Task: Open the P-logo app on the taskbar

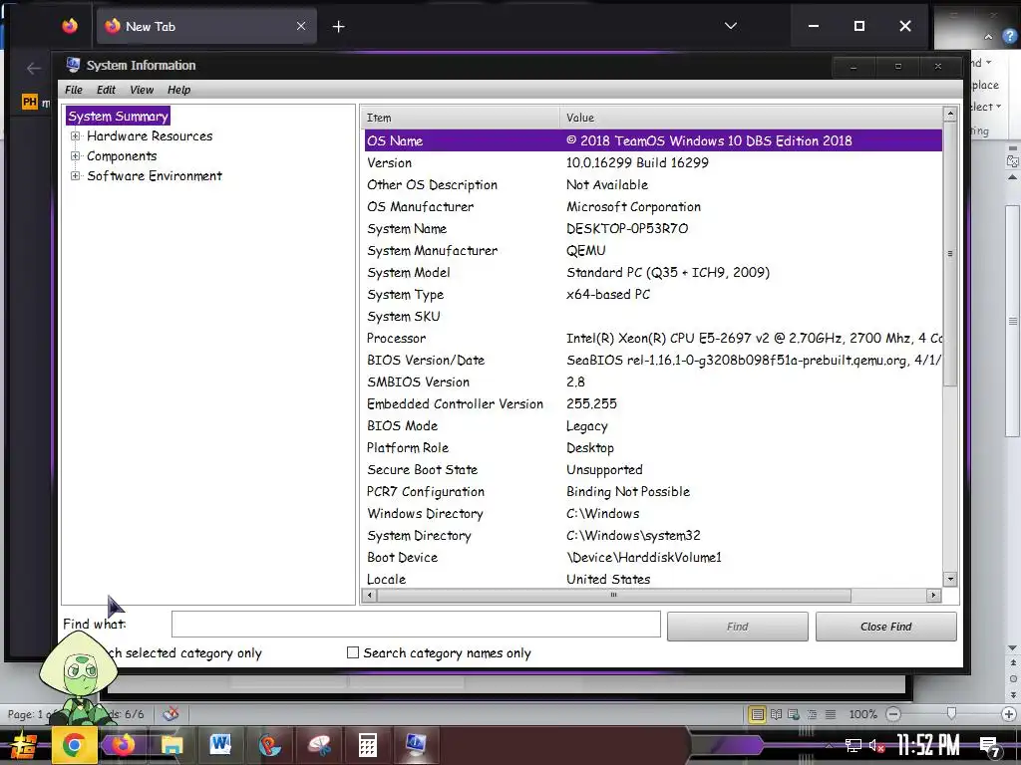Action: 269,745
